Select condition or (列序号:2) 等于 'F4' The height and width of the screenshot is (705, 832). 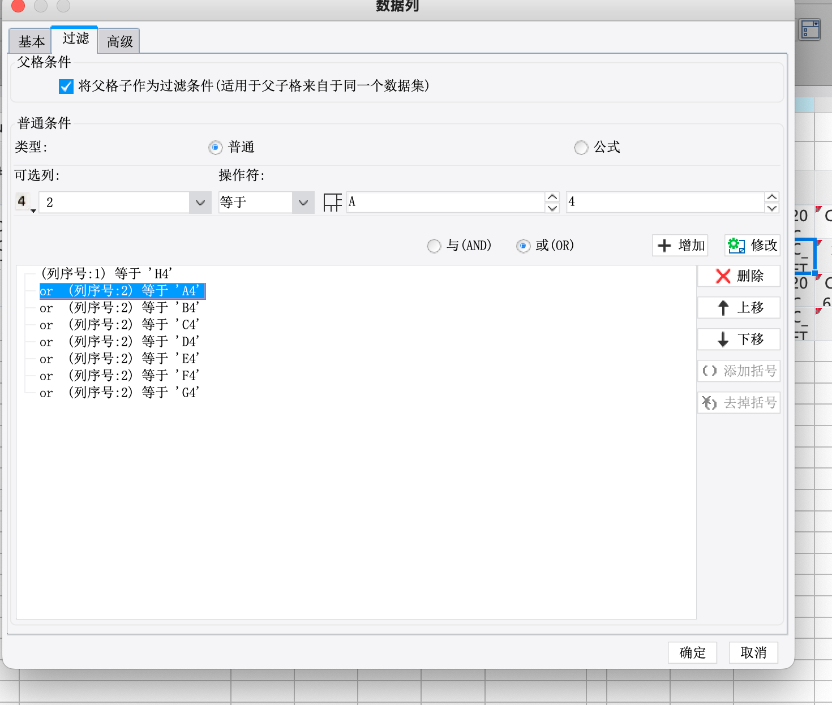tap(119, 376)
